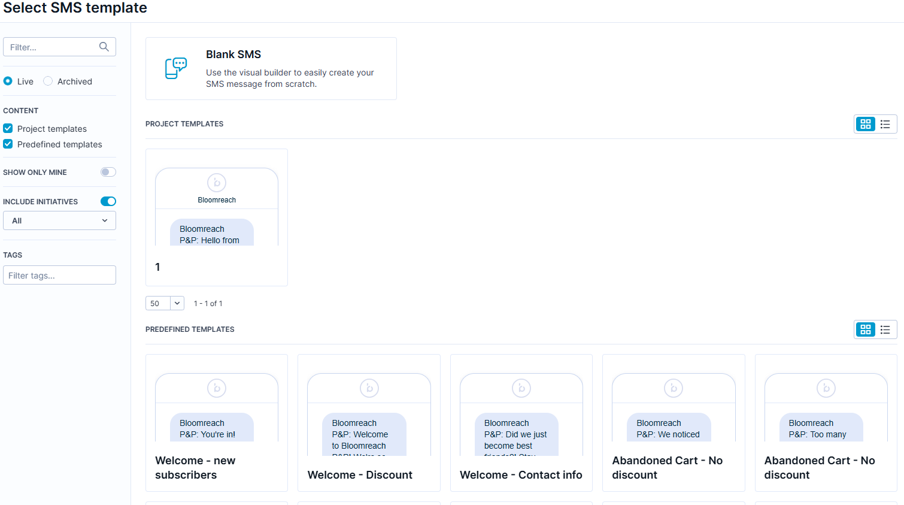Switch Predefined Templates to list view
The width and height of the screenshot is (904, 505).
click(885, 329)
